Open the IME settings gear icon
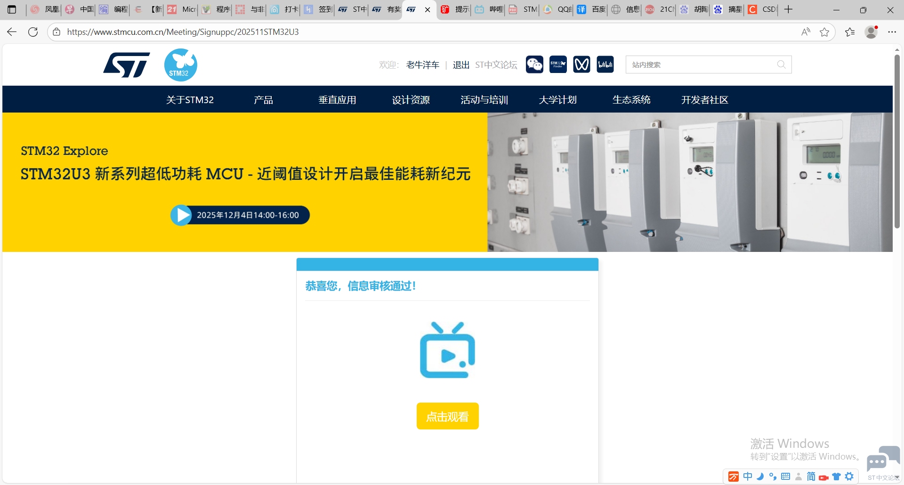Image resolution: width=904 pixels, height=485 pixels. click(x=849, y=477)
